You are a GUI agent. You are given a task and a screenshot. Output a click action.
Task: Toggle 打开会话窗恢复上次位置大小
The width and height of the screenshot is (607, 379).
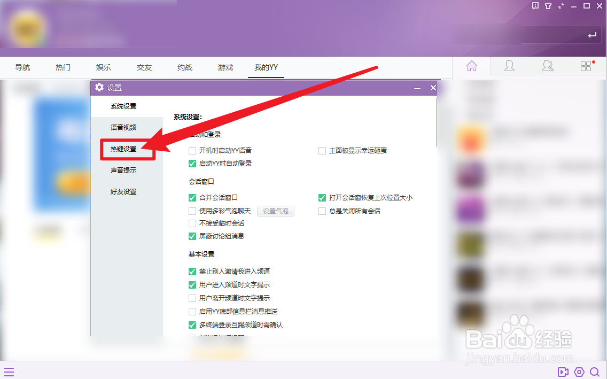[x=322, y=198]
